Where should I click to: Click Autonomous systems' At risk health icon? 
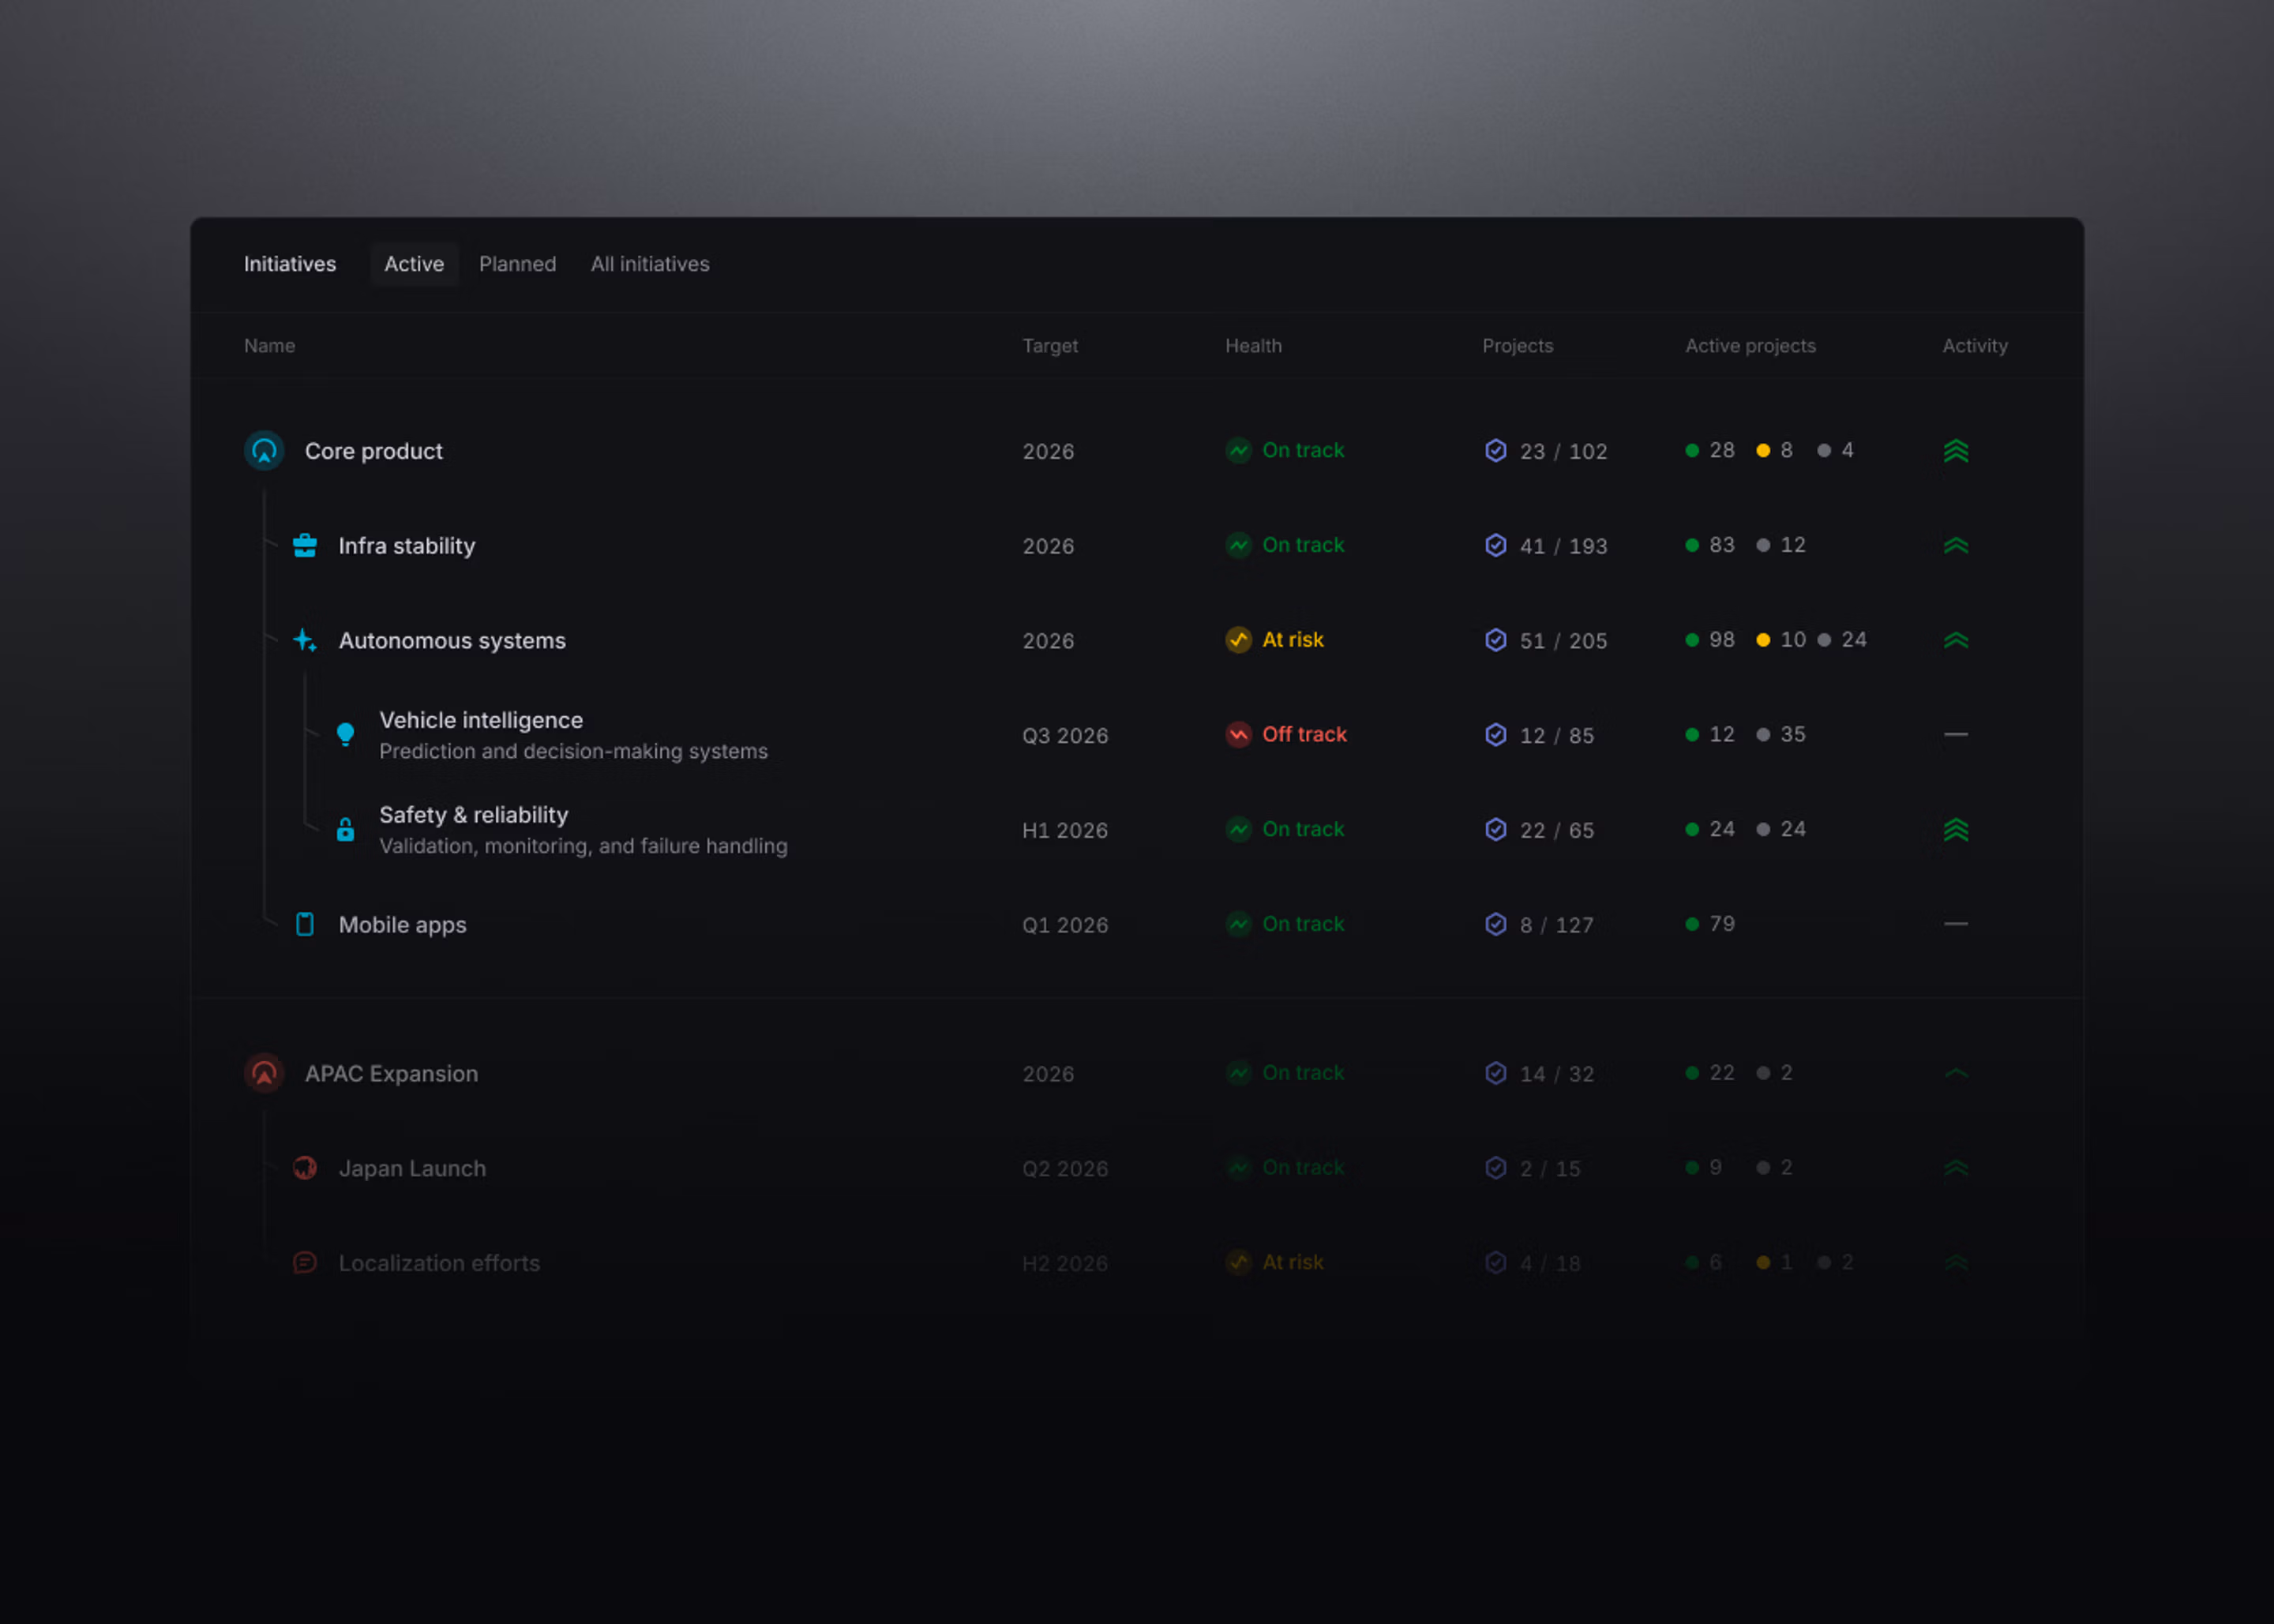point(1238,640)
